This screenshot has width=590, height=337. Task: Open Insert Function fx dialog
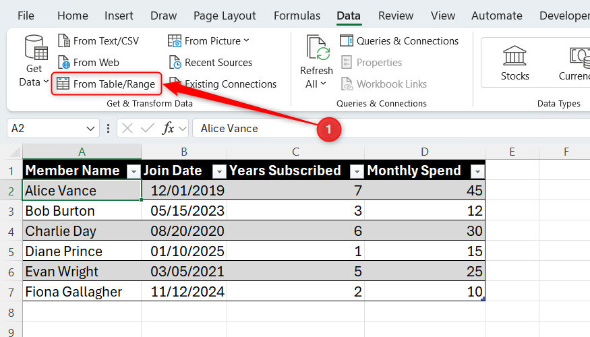point(168,129)
